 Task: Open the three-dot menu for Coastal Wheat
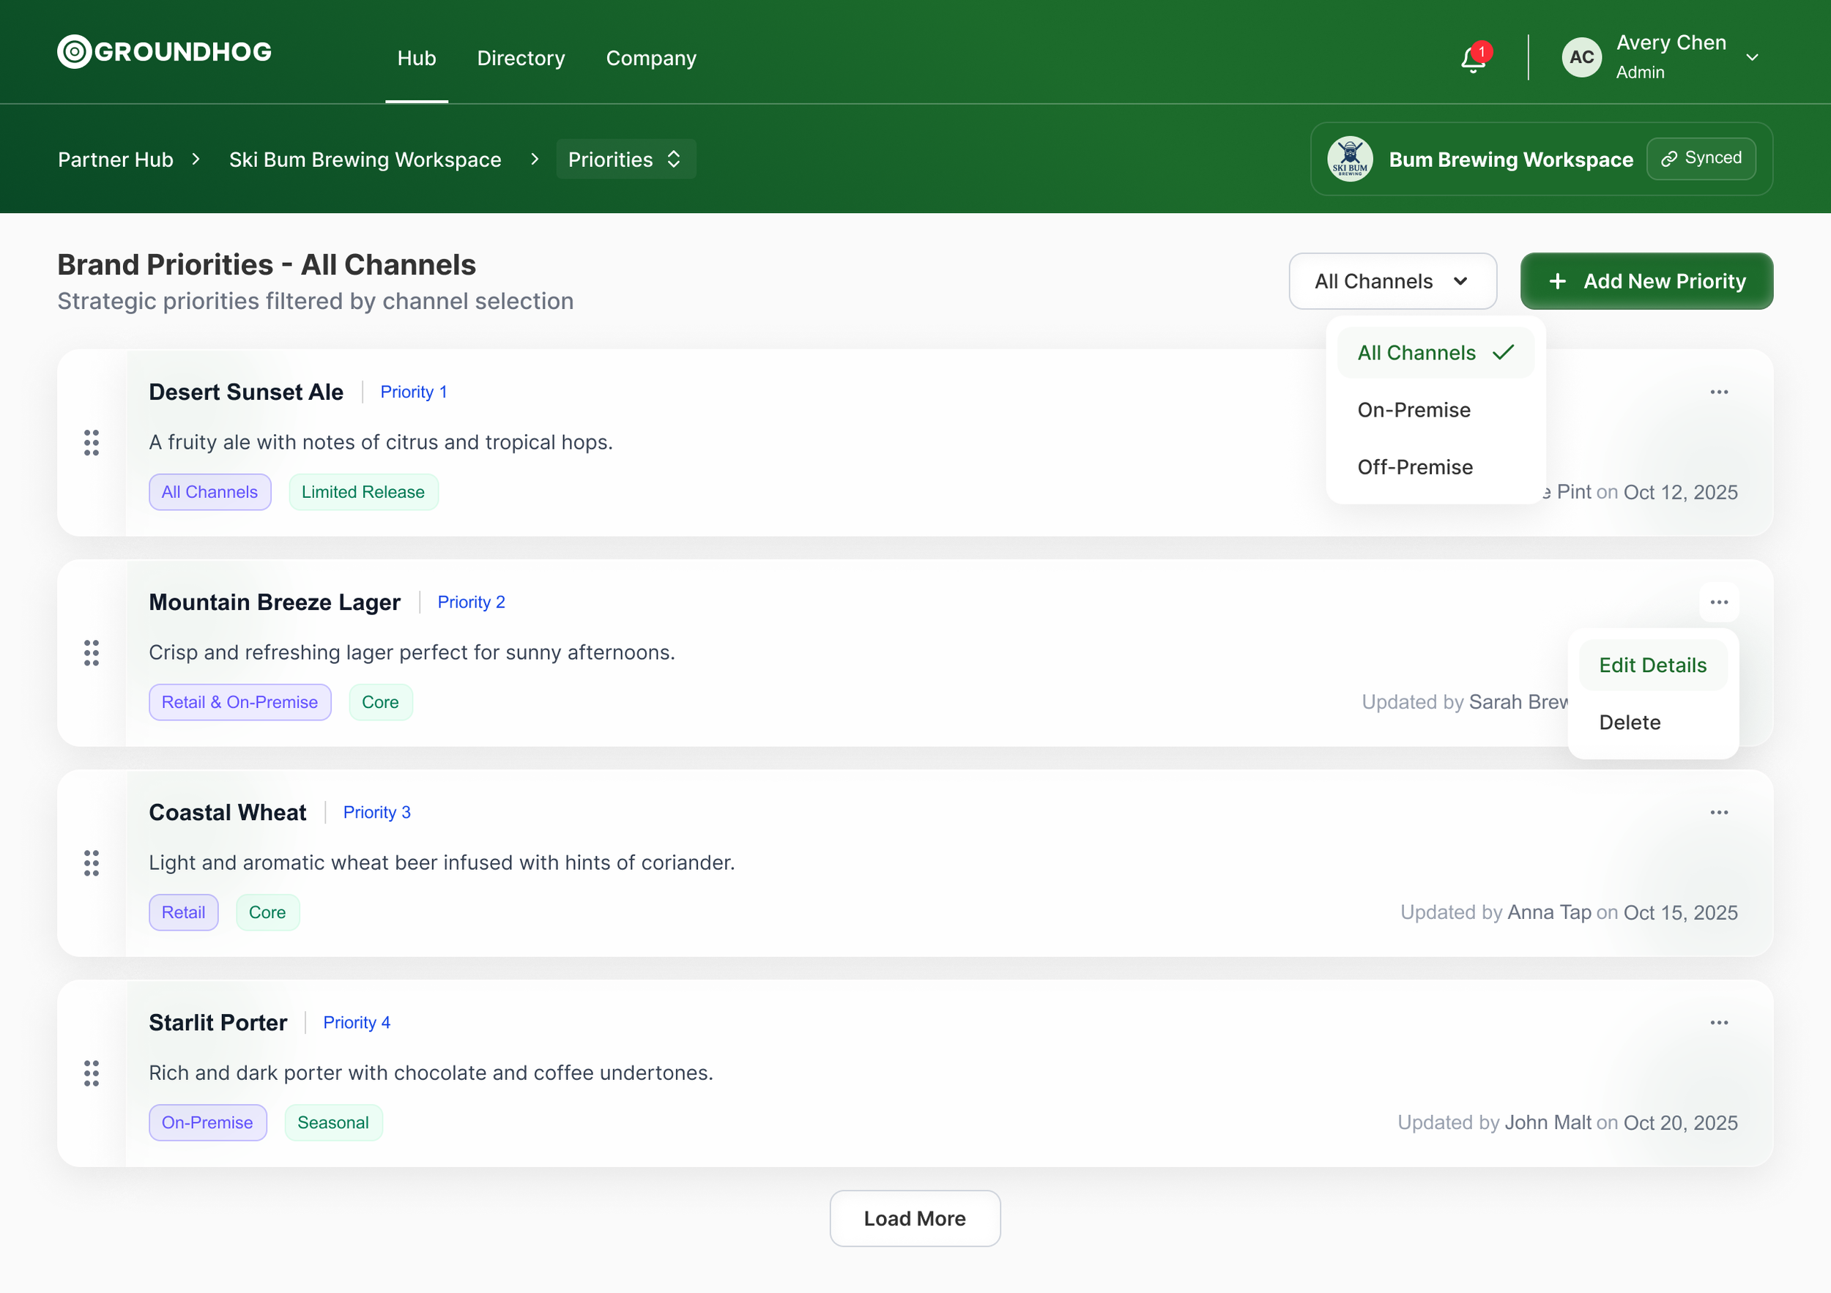1718,812
